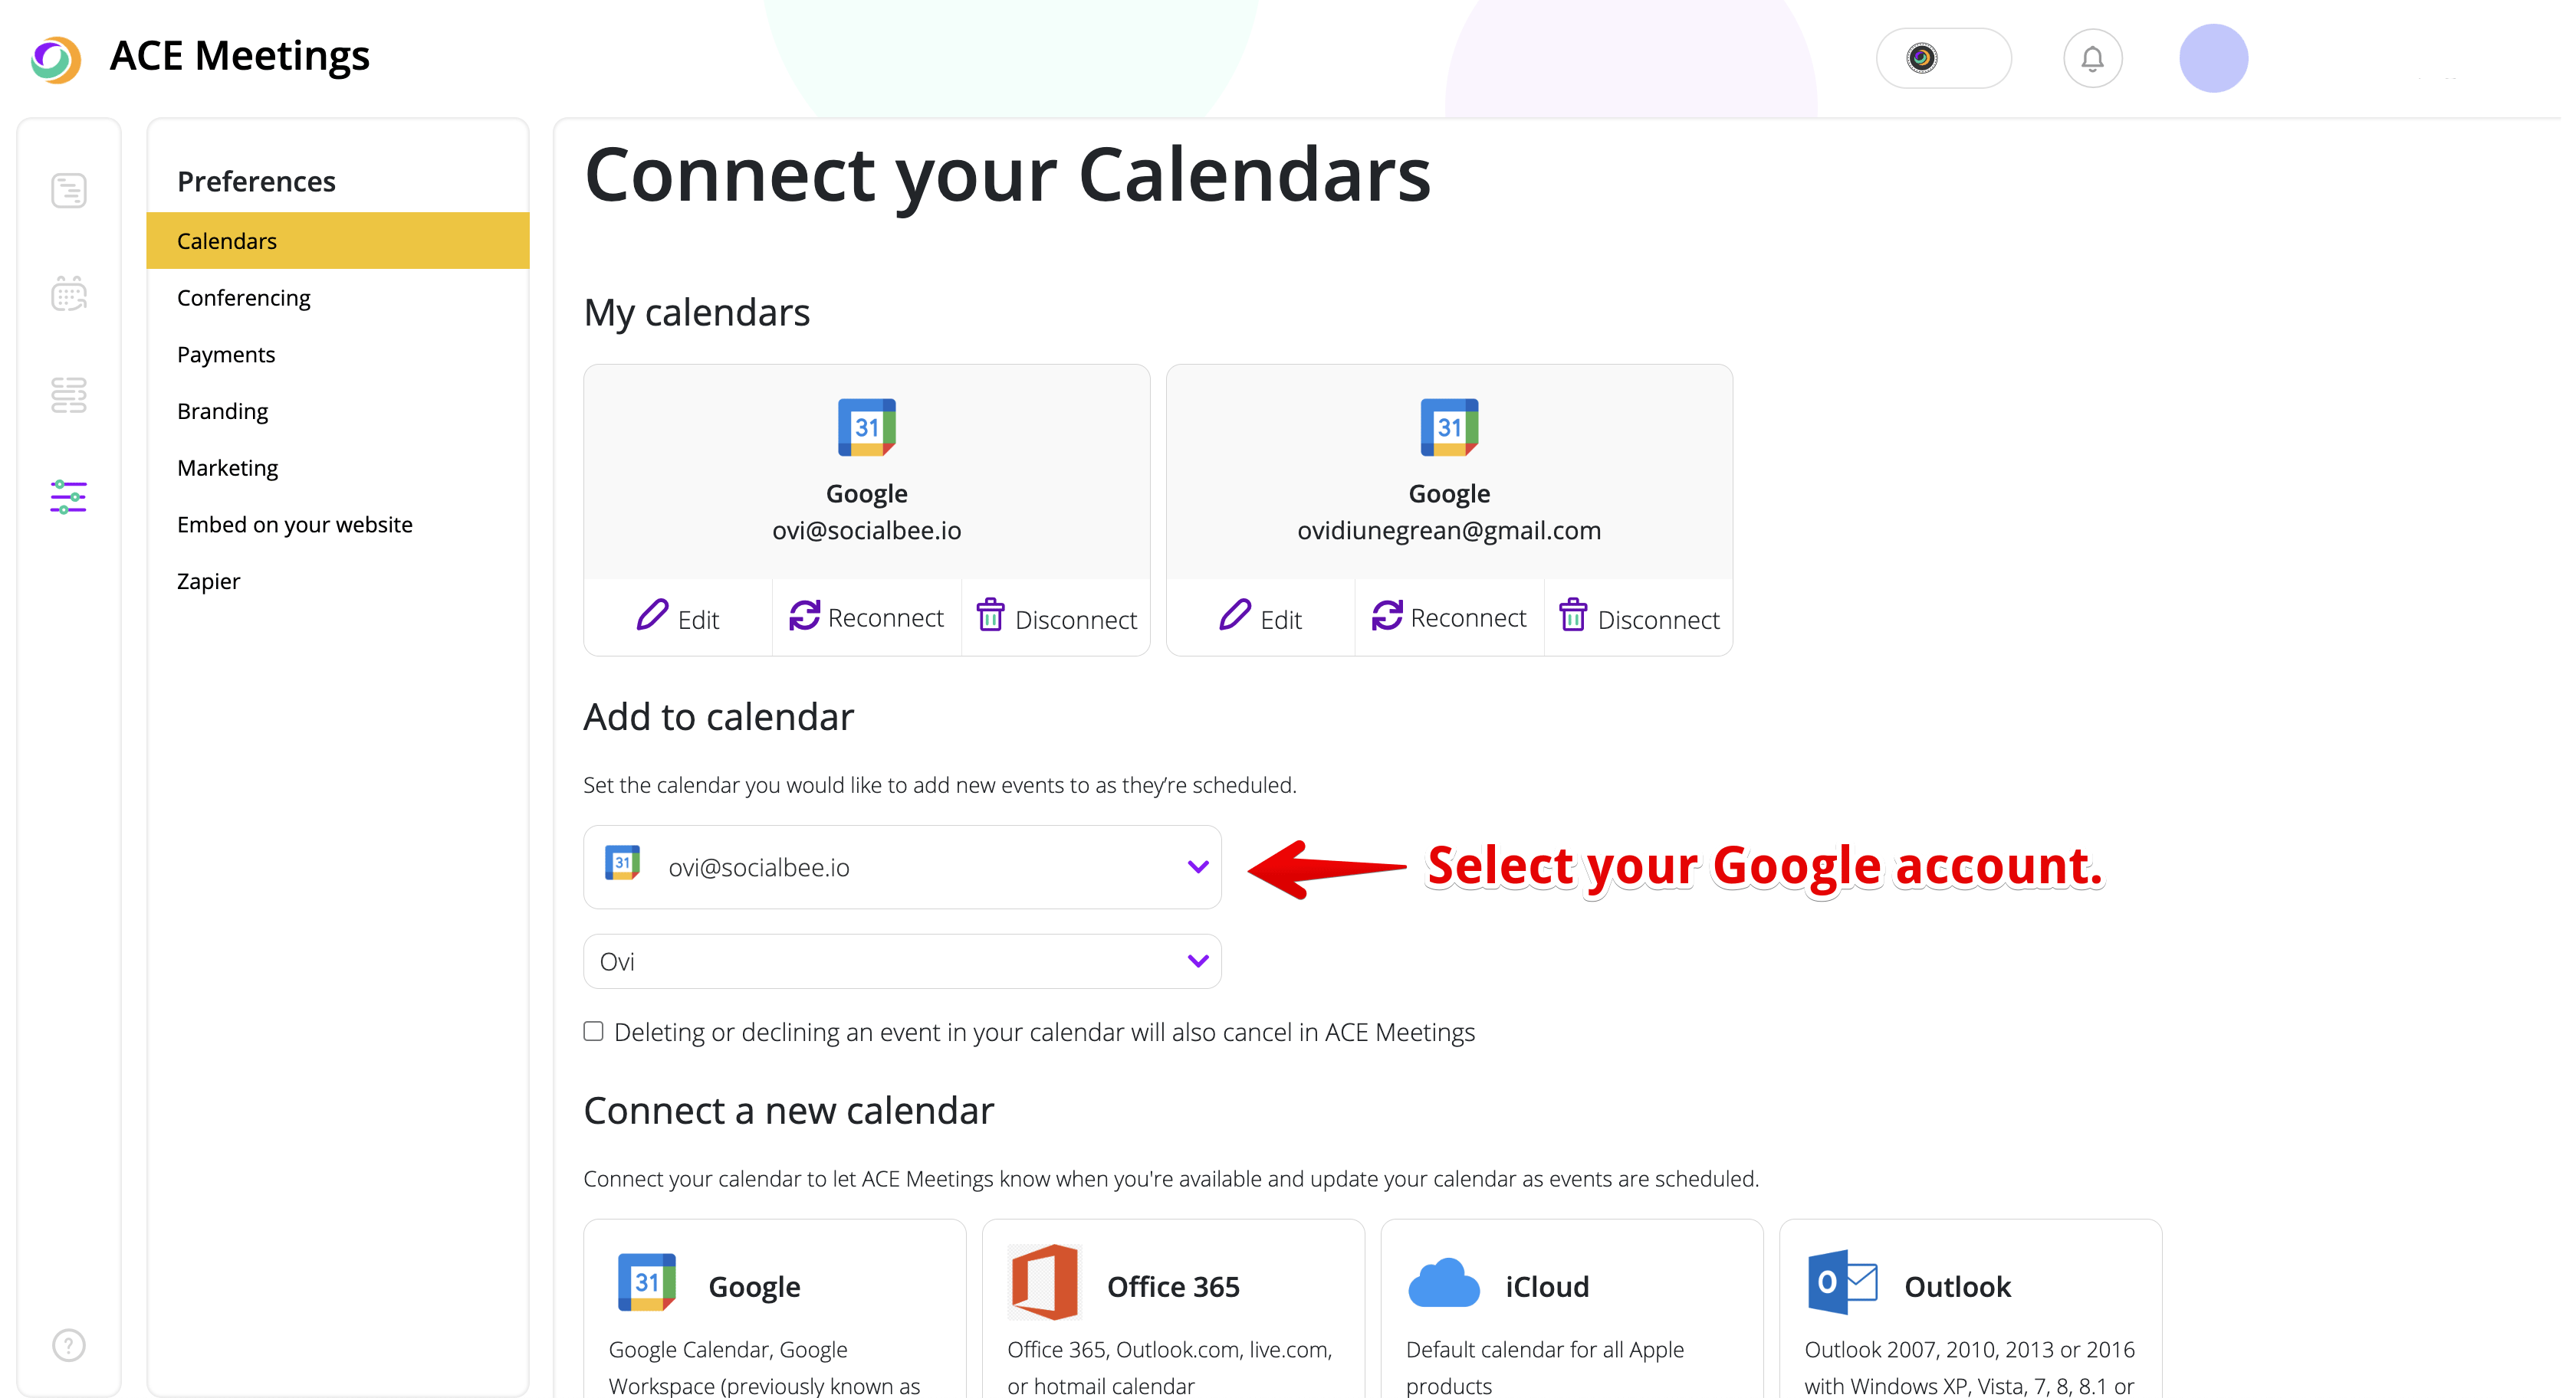Screen dimensions: 2576x1398
Task: Click the ACE Meetings logo icon
Action: pos(56,59)
